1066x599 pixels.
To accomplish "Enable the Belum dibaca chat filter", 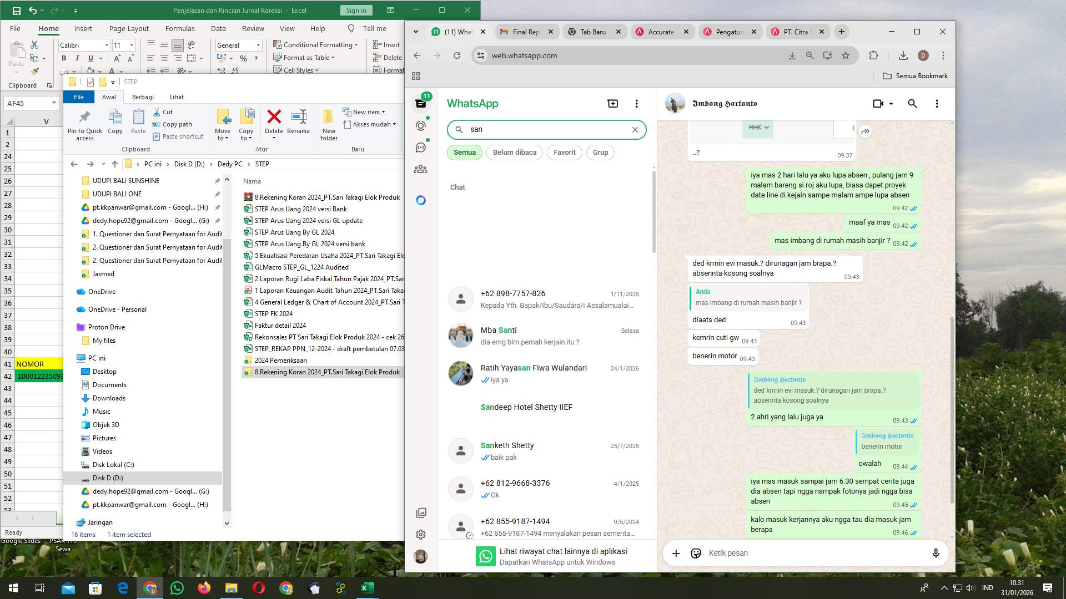I will (514, 152).
